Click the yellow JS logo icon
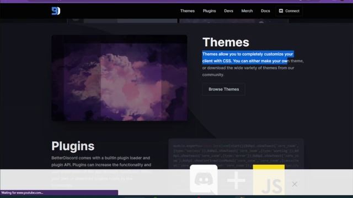This screenshot has height=198, width=353. click(269, 180)
